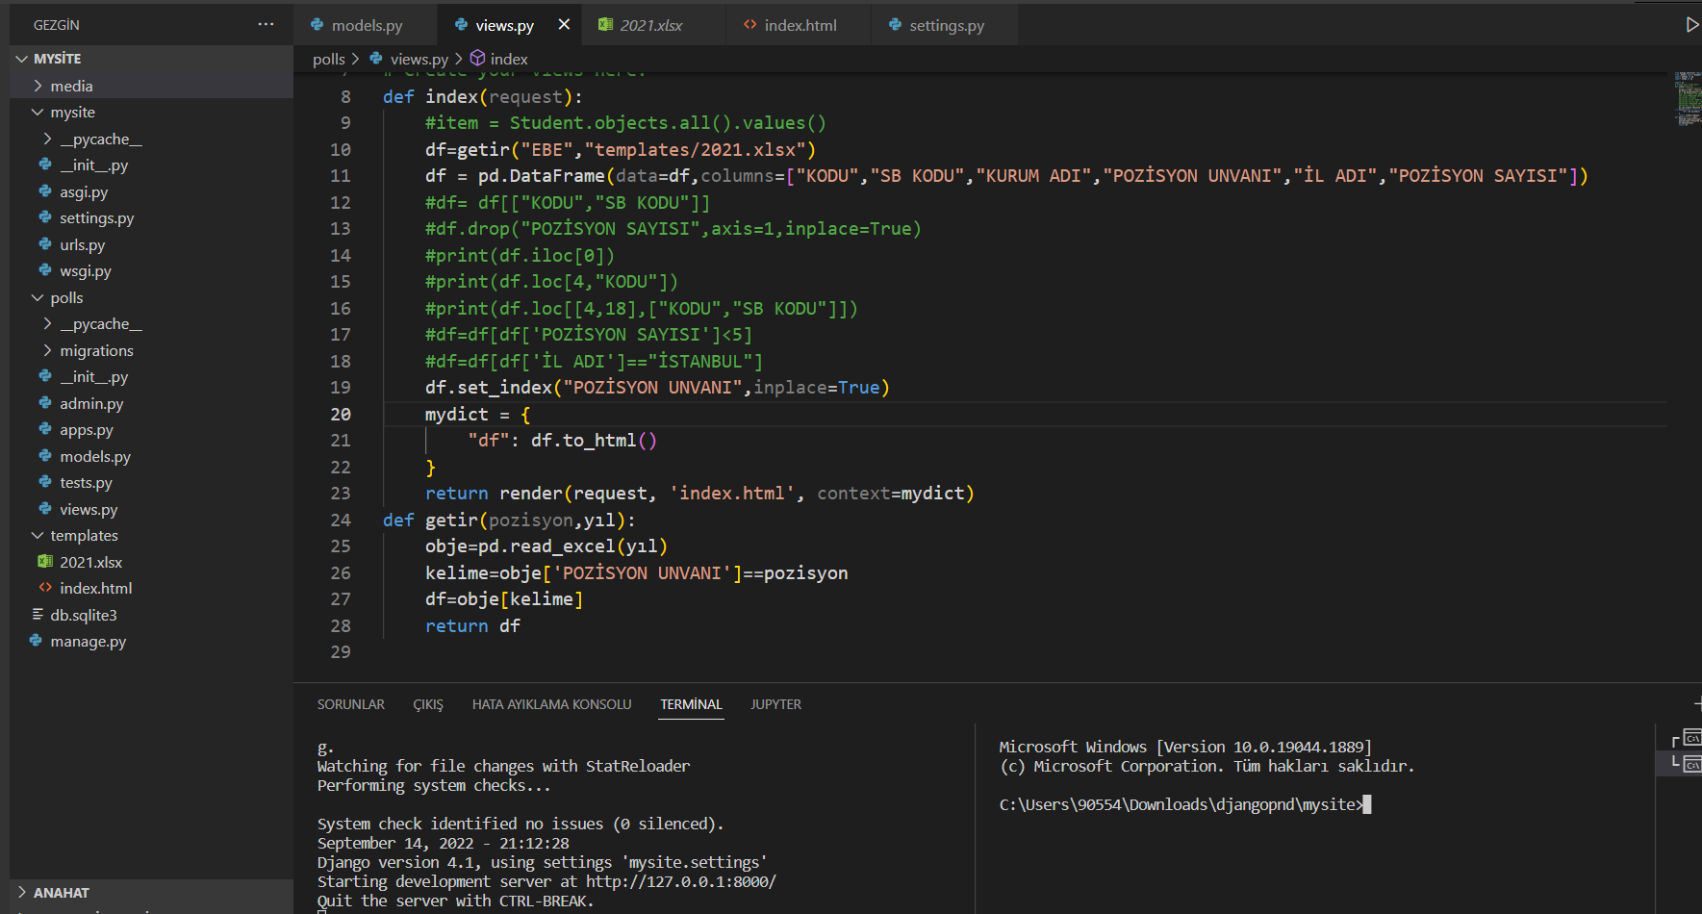Screen dimensions: 1702x914
Task: Click polls breadcrumb segment
Action: click(328, 59)
